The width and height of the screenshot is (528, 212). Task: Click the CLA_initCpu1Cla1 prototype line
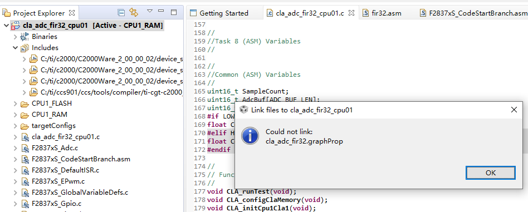[x=262, y=208]
